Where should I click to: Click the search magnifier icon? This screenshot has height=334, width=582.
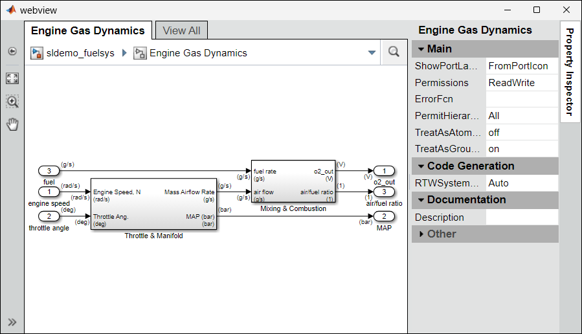point(394,52)
